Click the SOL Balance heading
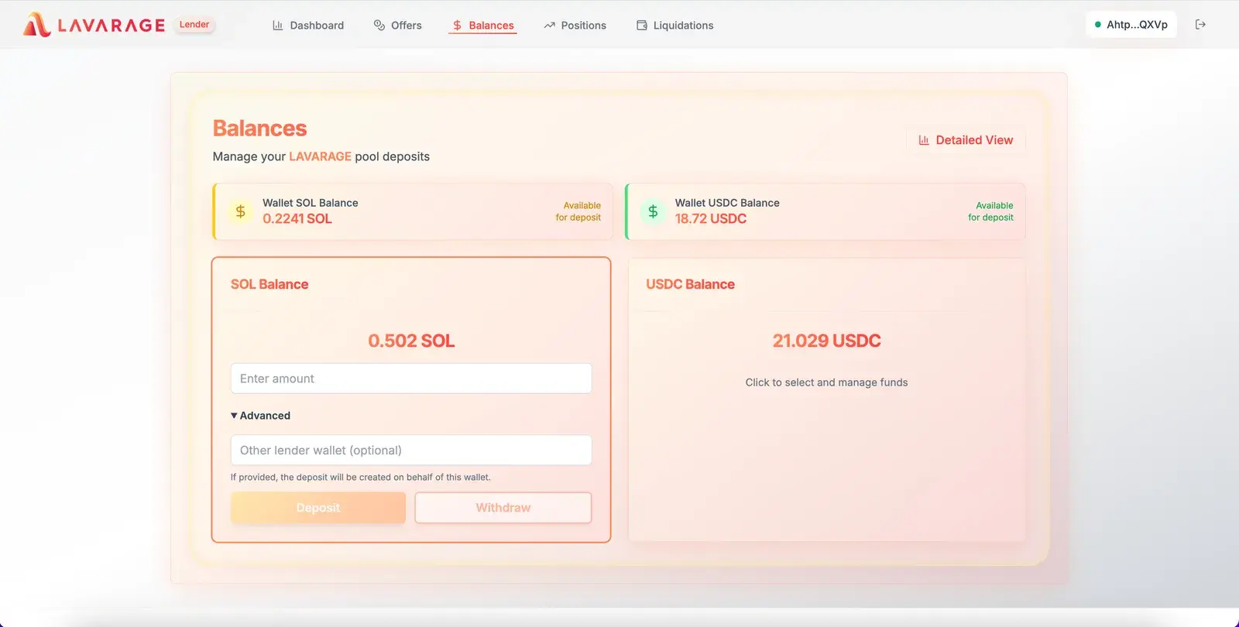 pyautogui.click(x=269, y=284)
